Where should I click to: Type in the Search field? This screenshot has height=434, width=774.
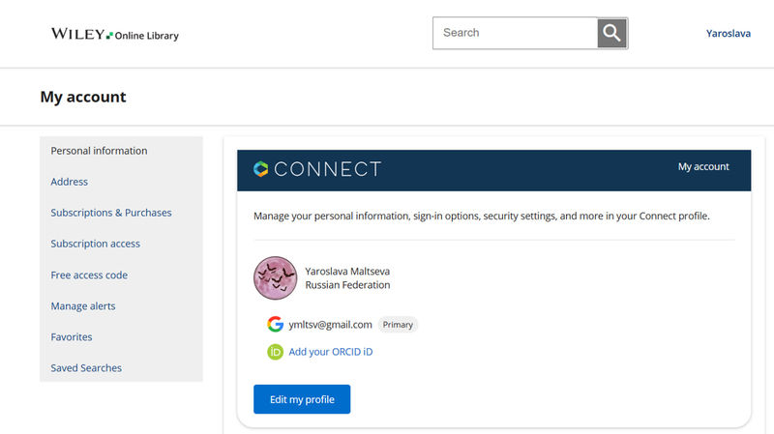(x=515, y=33)
